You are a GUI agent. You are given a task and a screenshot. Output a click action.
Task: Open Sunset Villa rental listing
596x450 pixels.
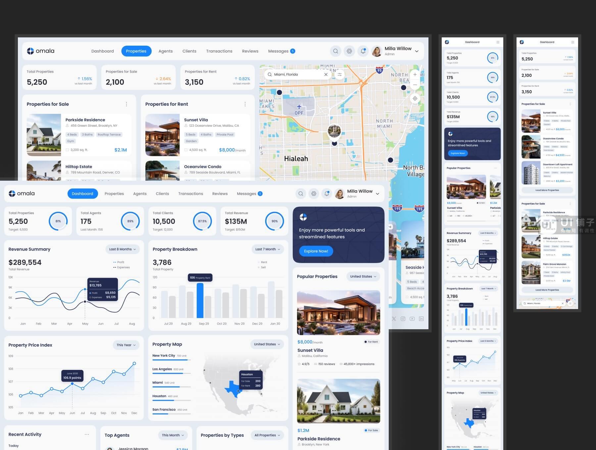click(x=198, y=135)
